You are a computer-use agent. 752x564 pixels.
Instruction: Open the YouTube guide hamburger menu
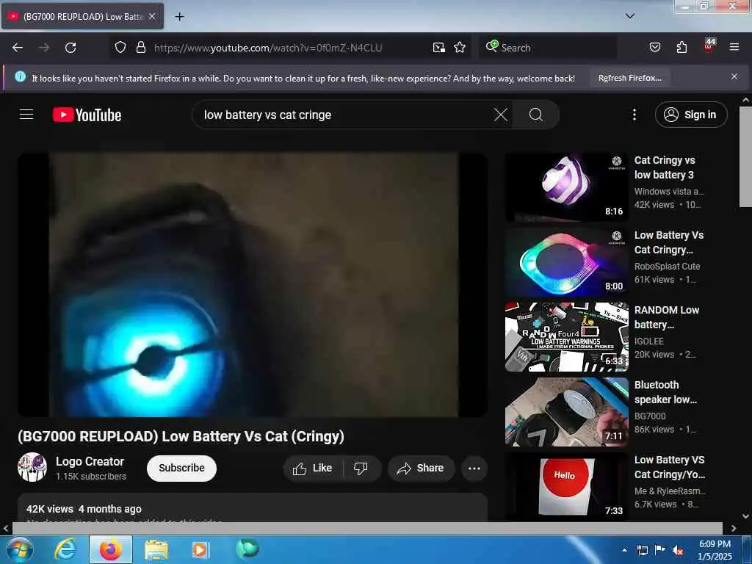coord(26,115)
